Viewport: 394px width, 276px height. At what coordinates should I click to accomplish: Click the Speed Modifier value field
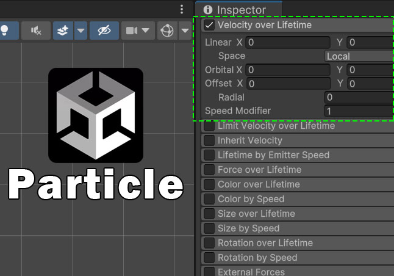[x=359, y=111]
